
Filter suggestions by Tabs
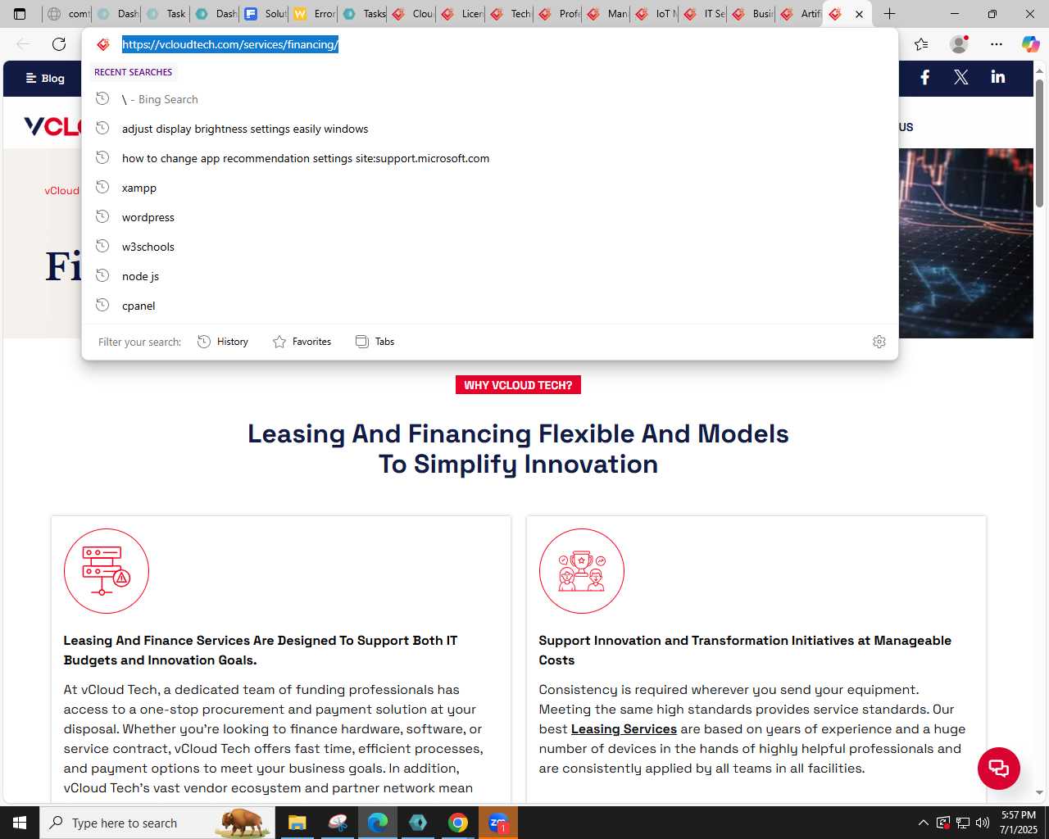pos(375,342)
